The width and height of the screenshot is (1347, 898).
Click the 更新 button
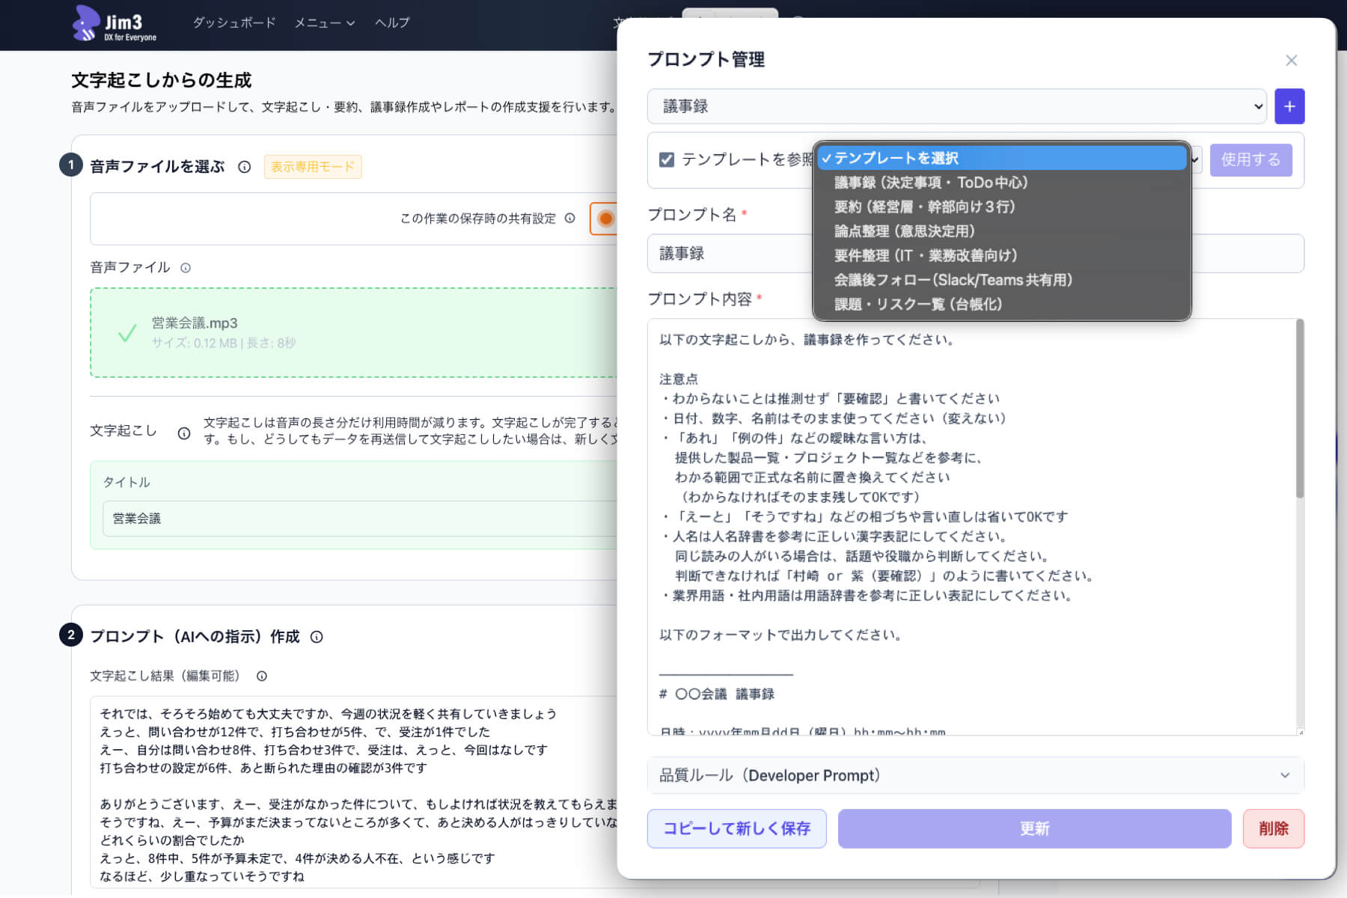pyautogui.click(x=1034, y=828)
